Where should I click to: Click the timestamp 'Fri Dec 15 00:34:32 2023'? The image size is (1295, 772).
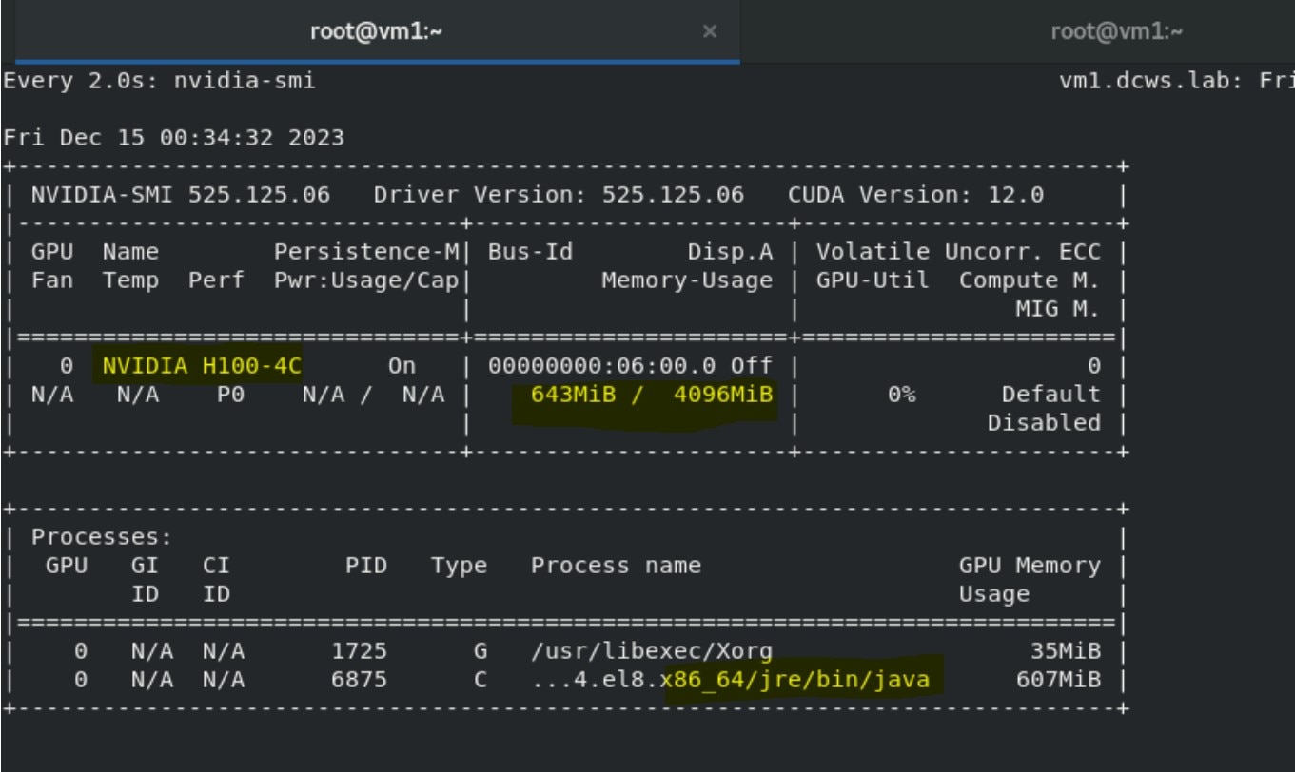pos(174,138)
